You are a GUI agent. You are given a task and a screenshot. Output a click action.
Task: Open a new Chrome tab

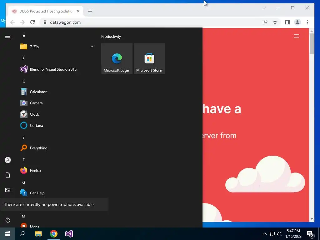[90, 11]
